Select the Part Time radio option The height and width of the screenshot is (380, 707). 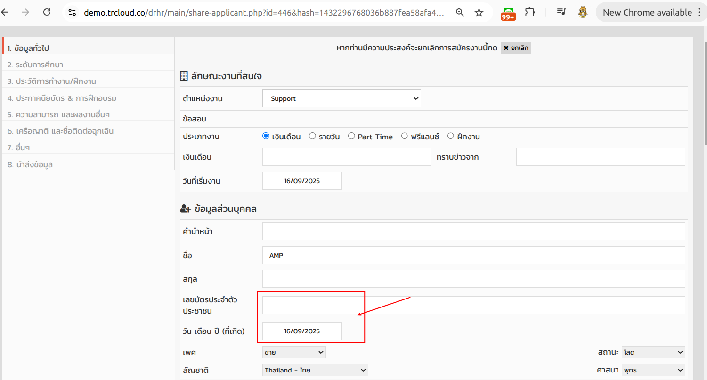coord(351,137)
